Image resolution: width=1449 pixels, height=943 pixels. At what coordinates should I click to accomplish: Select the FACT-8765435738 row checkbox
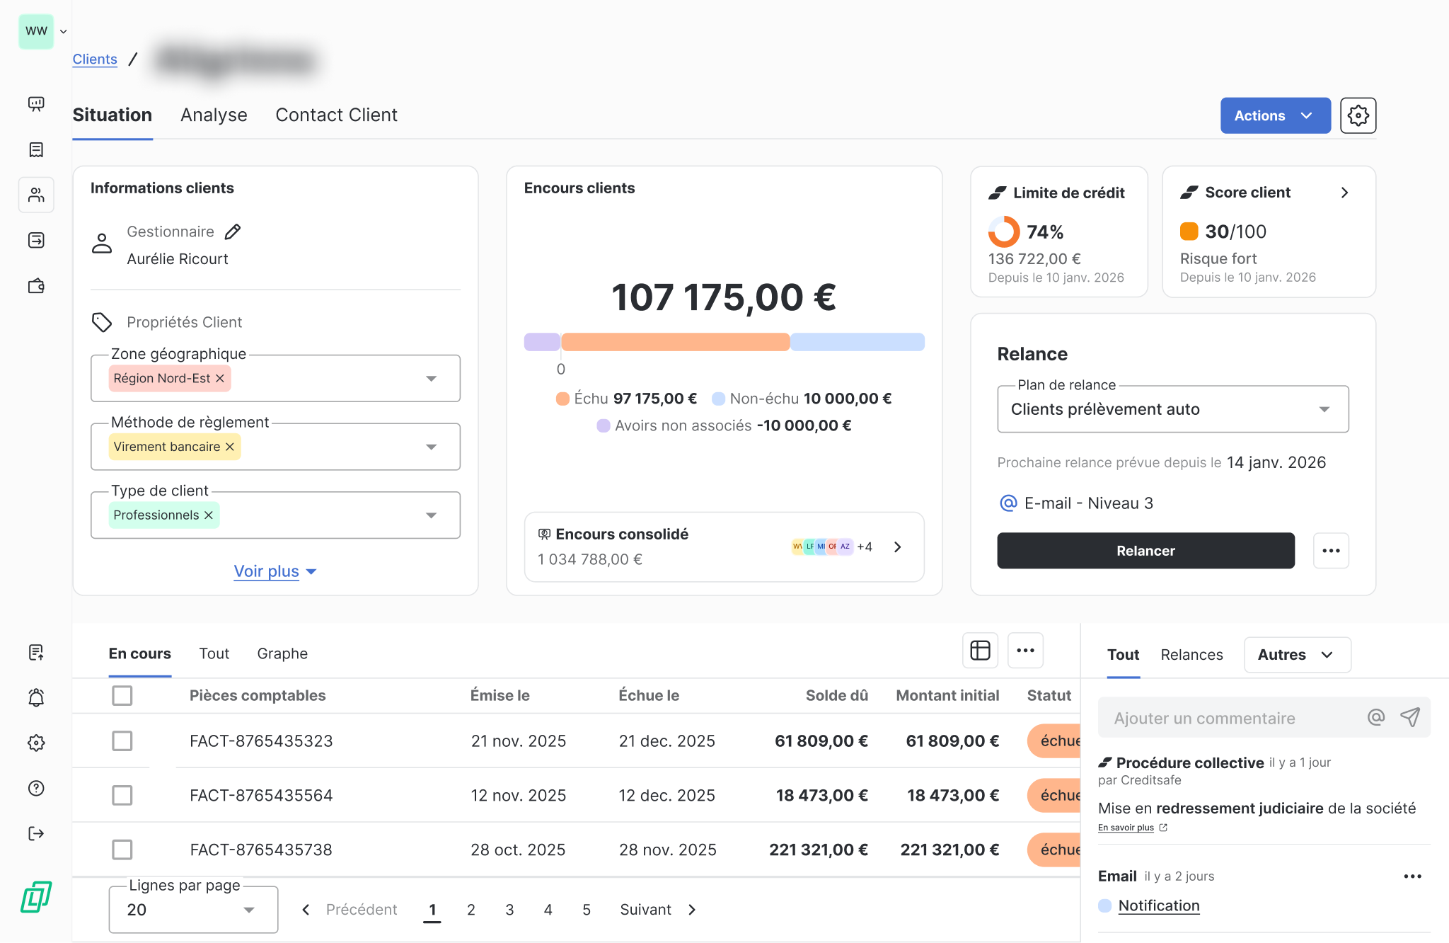tap(122, 850)
